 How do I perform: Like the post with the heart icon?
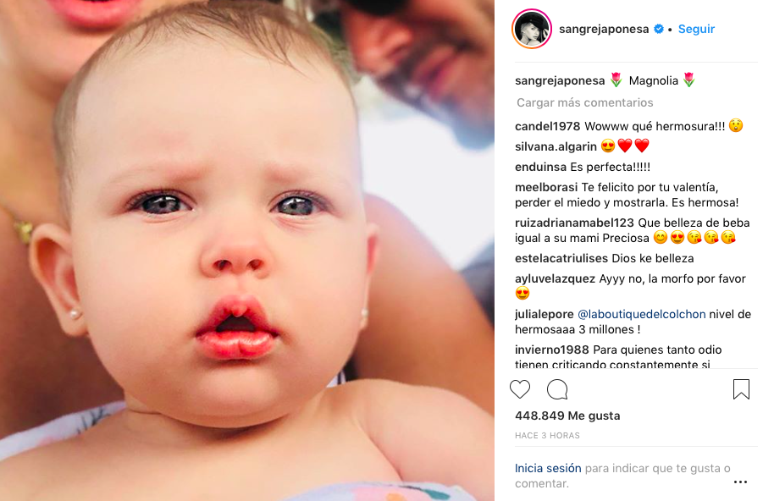pos(520,389)
